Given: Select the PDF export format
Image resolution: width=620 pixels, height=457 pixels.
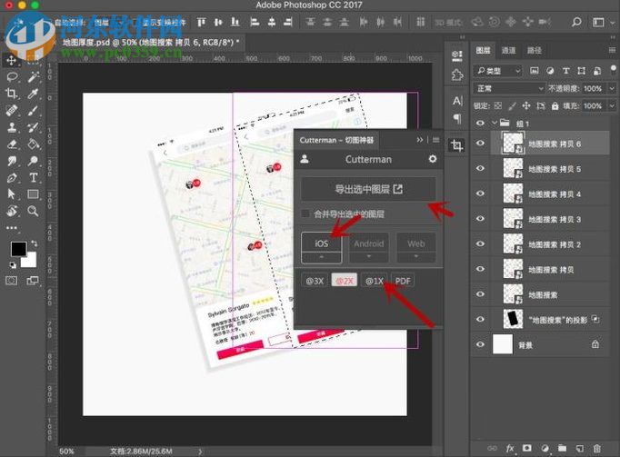Looking at the screenshot, I should coord(403,281).
